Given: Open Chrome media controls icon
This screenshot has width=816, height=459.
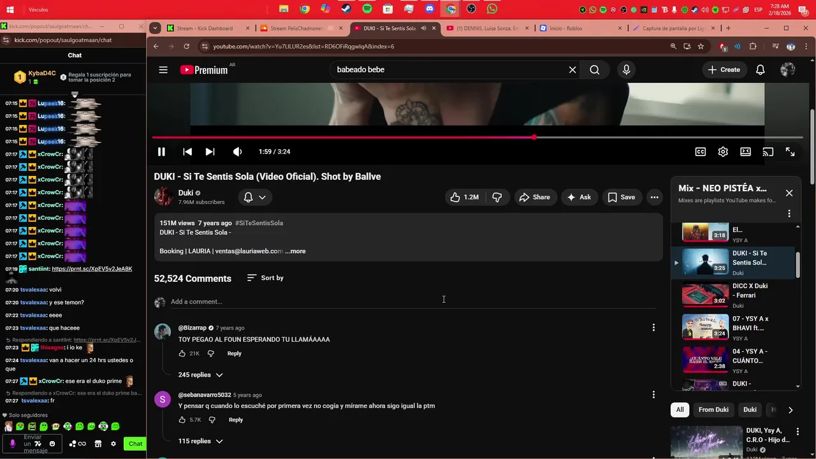Looking at the screenshot, I should 775,47.
